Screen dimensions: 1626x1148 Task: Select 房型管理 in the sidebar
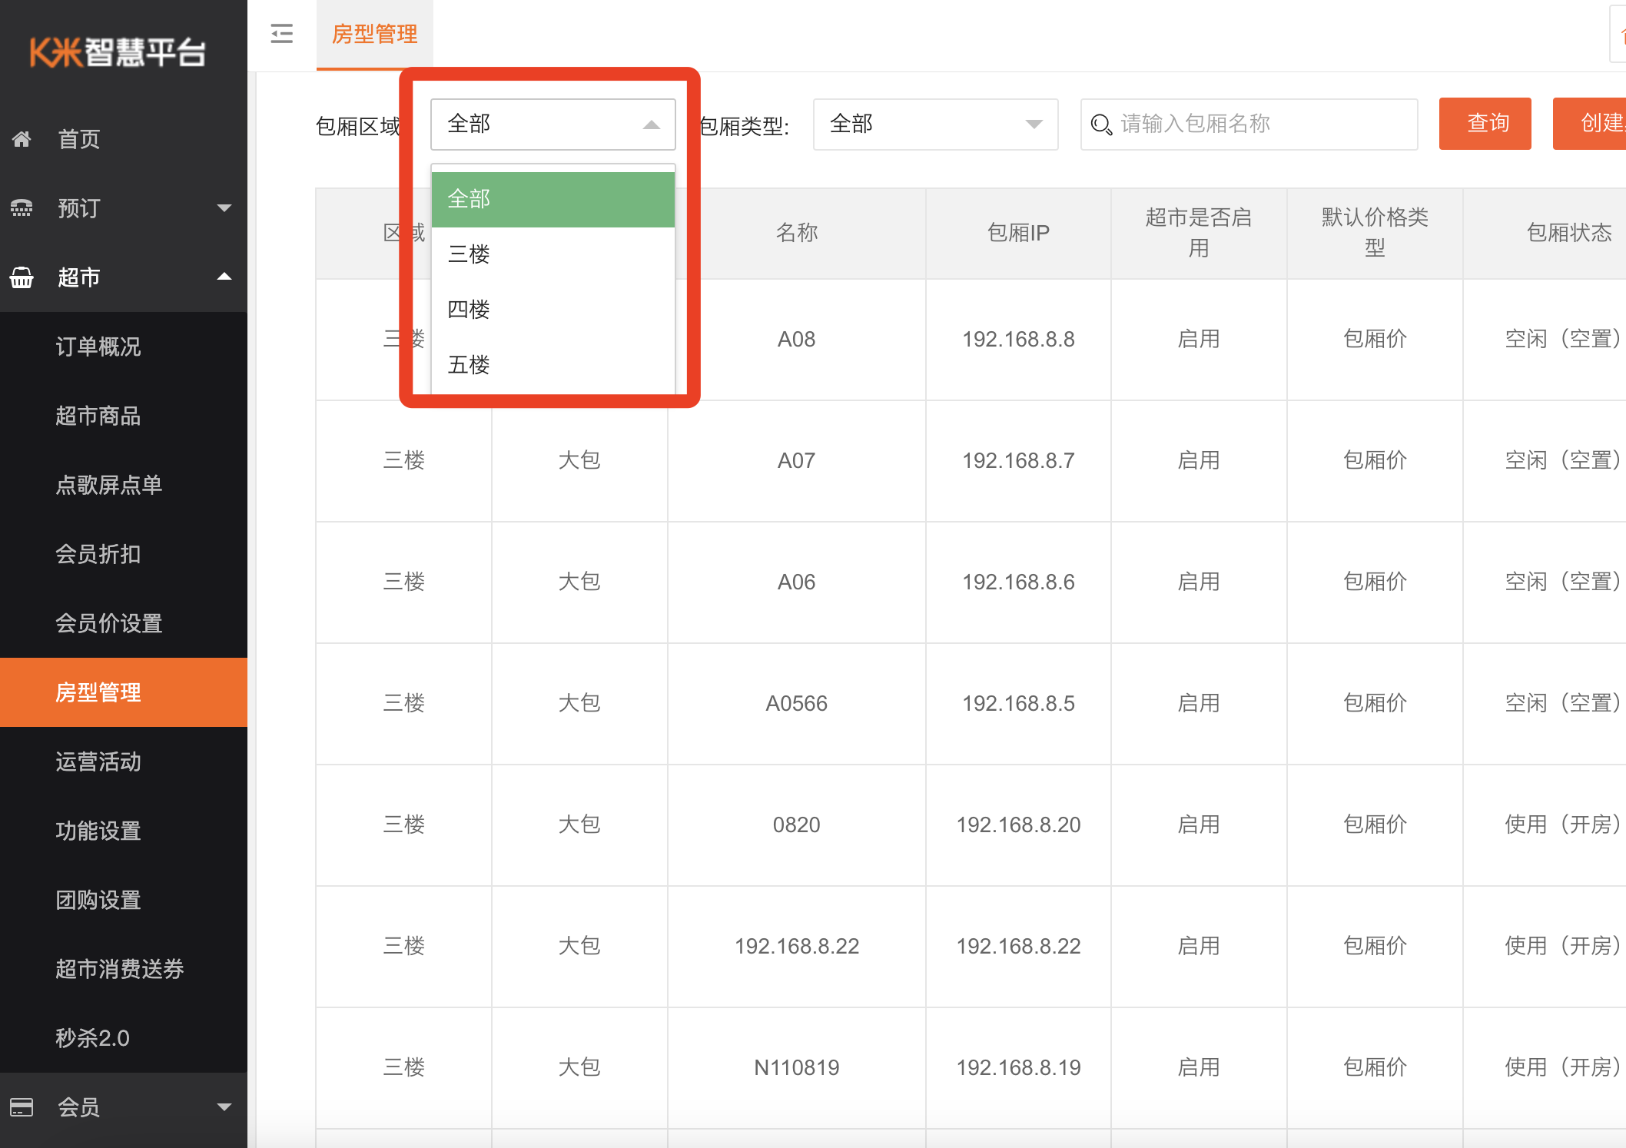pyautogui.click(x=124, y=692)
